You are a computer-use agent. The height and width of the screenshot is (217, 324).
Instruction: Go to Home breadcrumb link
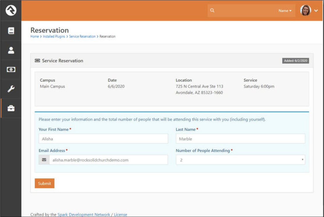(34, 37)
